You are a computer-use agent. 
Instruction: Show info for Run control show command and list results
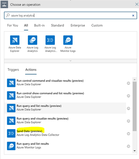tap(129, 96)
